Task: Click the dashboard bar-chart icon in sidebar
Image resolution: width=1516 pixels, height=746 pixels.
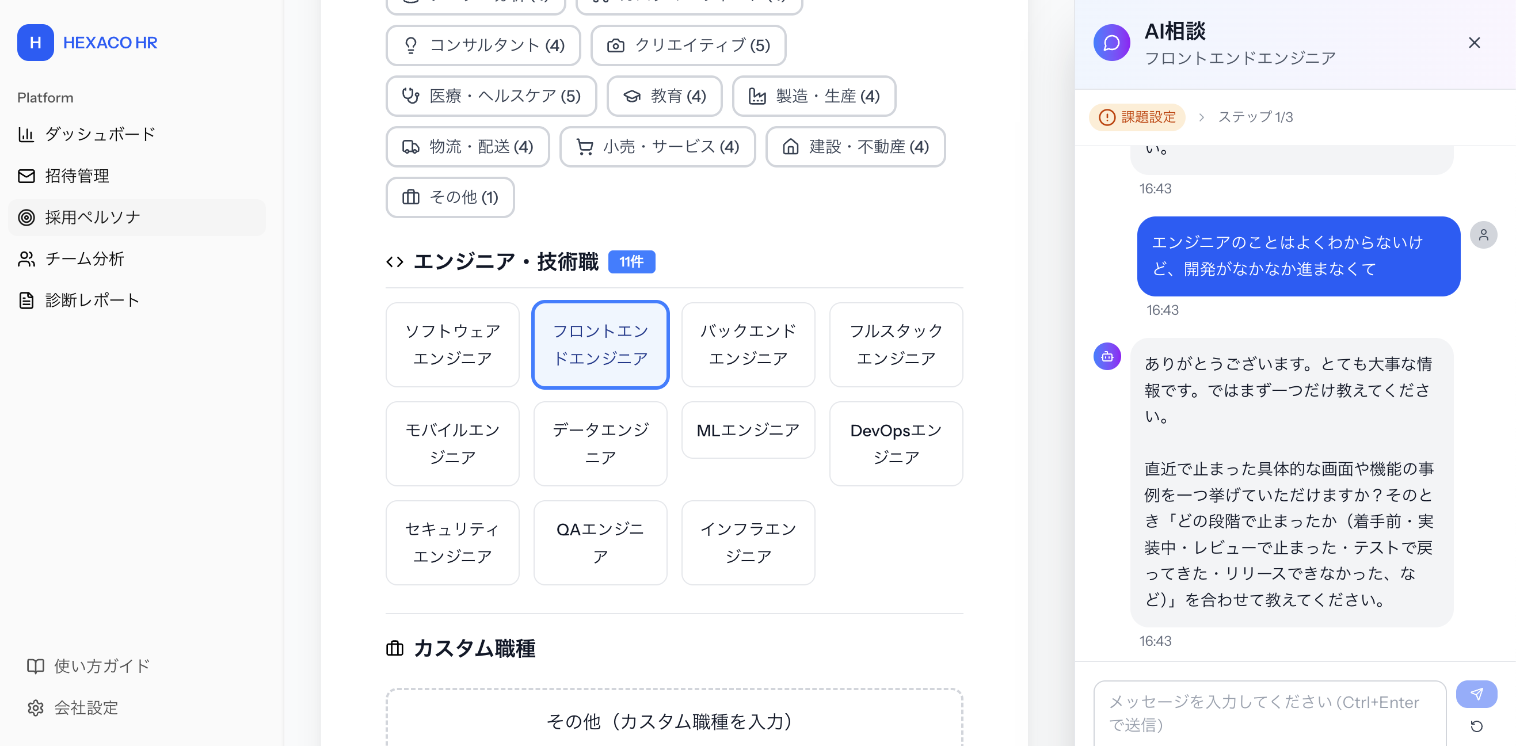Action: pos(26,134)
